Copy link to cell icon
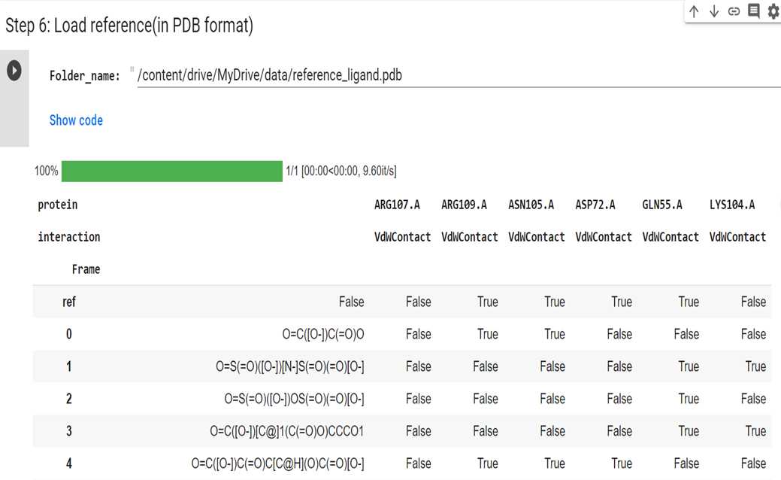781x480 pixels. (x=734, y=11)
